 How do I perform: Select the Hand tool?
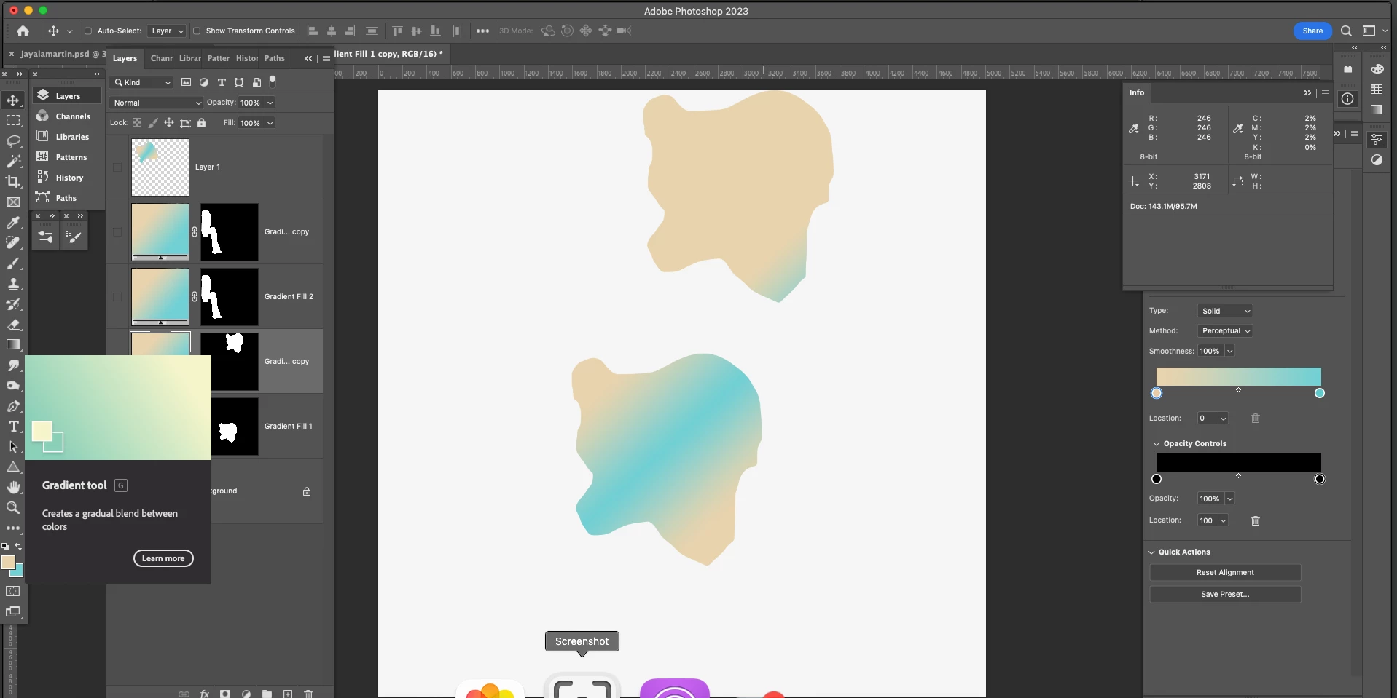pos(13,487)
